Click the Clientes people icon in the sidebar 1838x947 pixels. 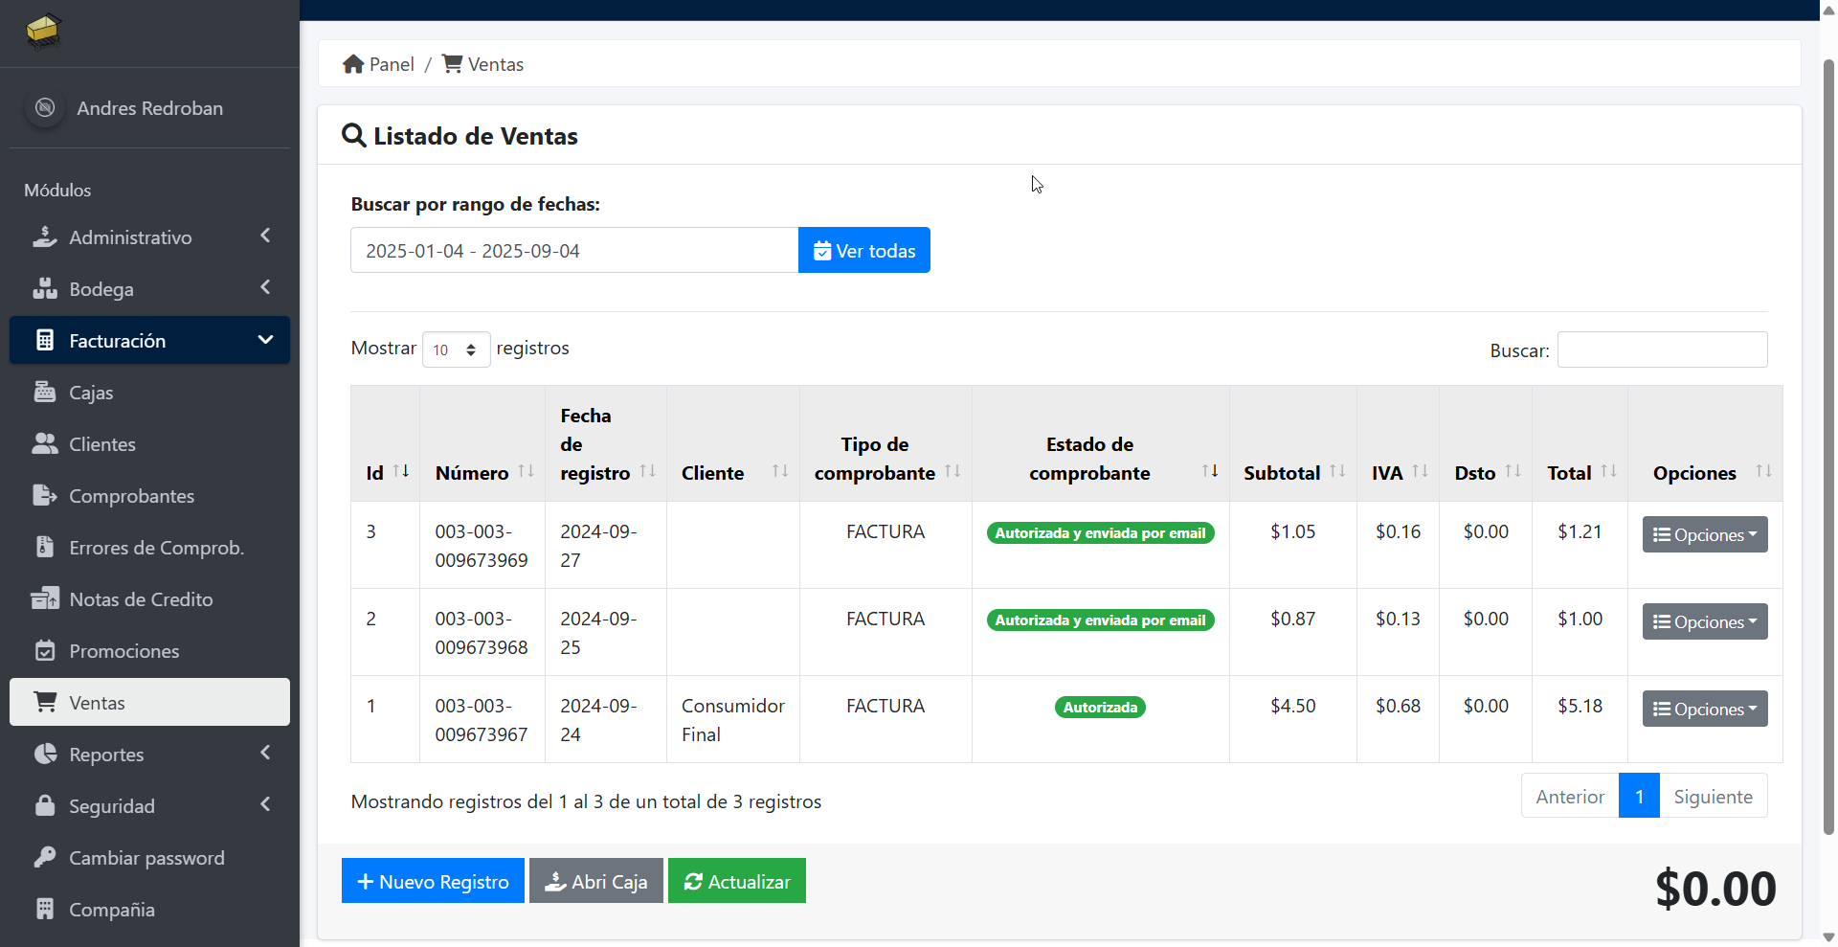[x=44, y=444]
